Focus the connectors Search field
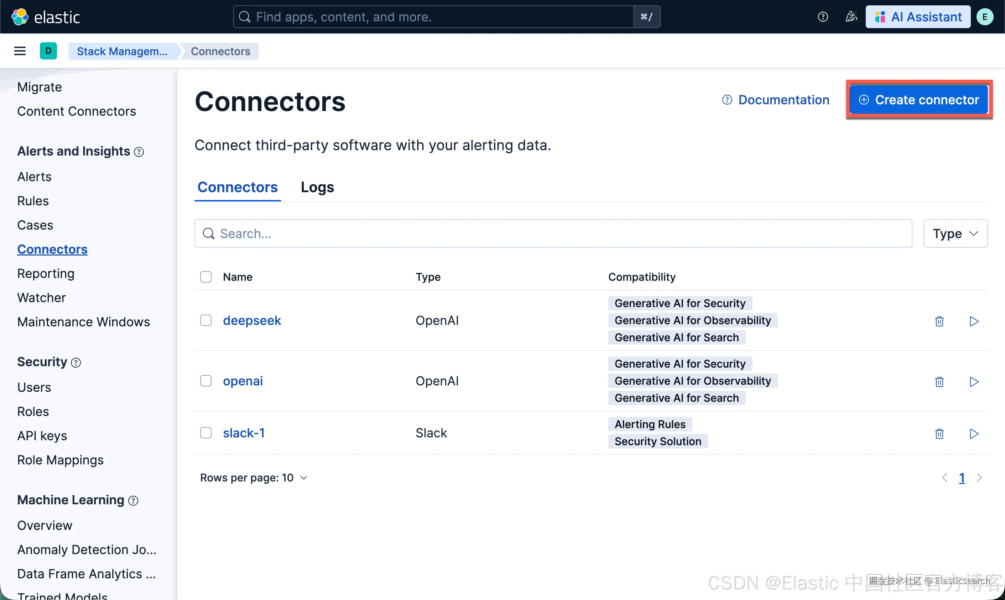 click(x=553, y=234)
